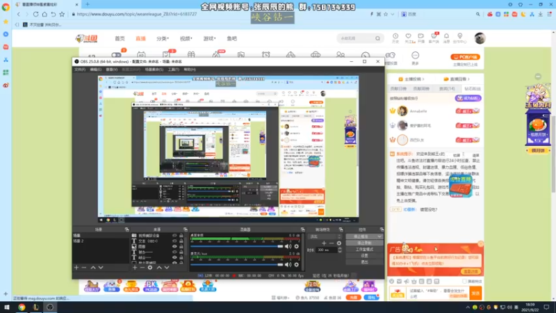The width and height of the screenshot is (556, 313).
Task: Move the selected source up in OBS
Action: click(159, 268)
